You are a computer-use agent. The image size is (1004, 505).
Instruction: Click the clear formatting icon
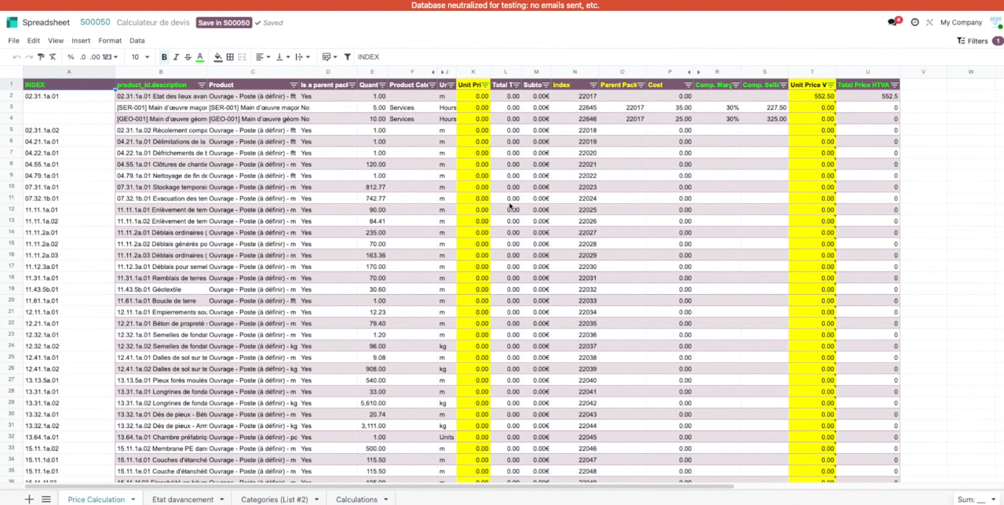click(53, 57)
